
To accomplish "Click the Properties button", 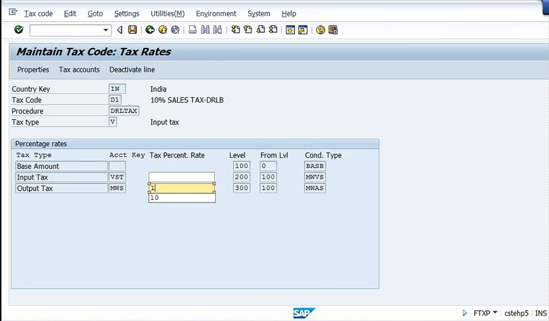I will tap(33, 70).
